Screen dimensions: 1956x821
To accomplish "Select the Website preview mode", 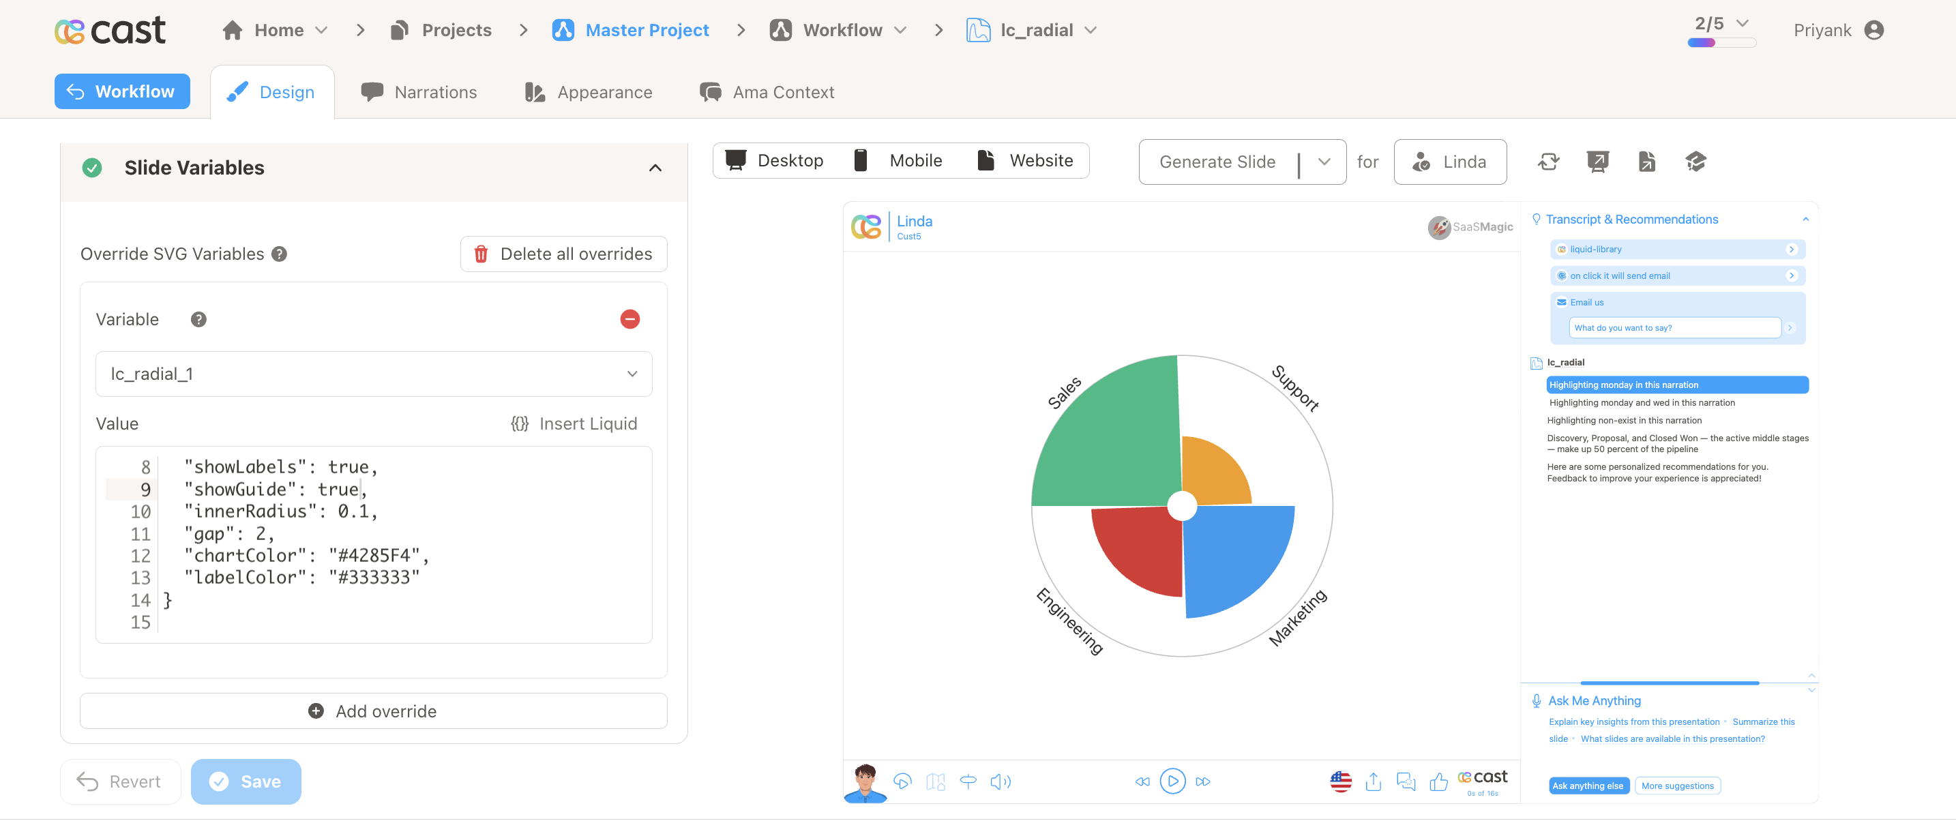I will coord(1026,160).
